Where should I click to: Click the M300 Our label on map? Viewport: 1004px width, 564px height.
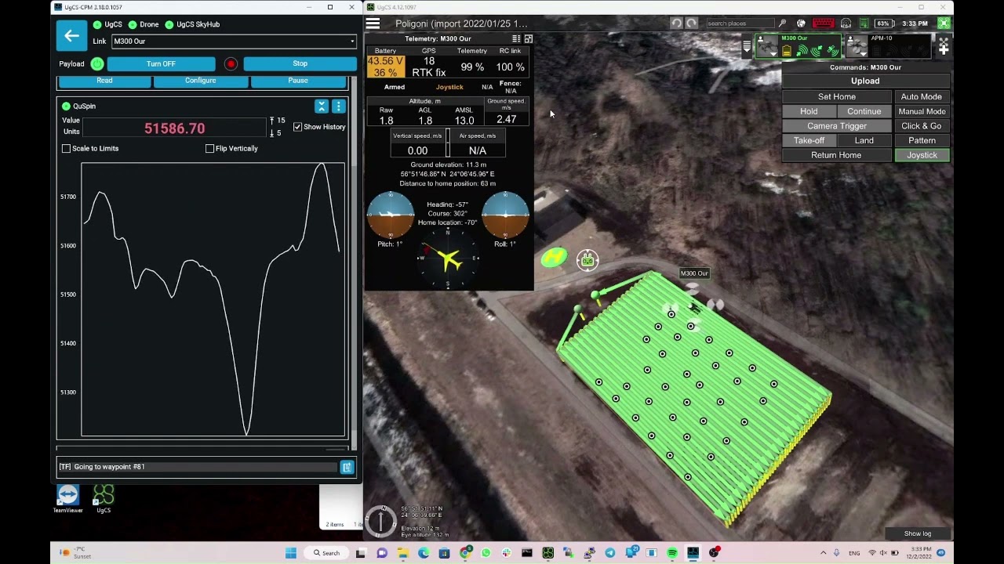point(694,273)
